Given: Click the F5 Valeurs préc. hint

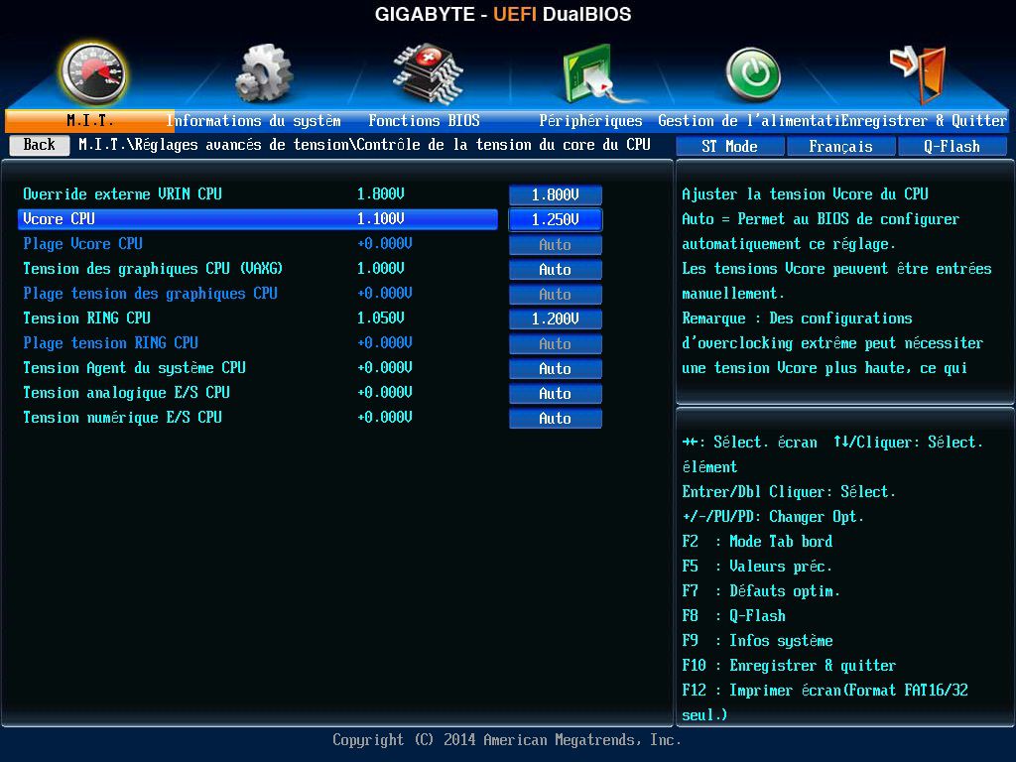Looking at the screenshot, I should [x=757, y=567].
